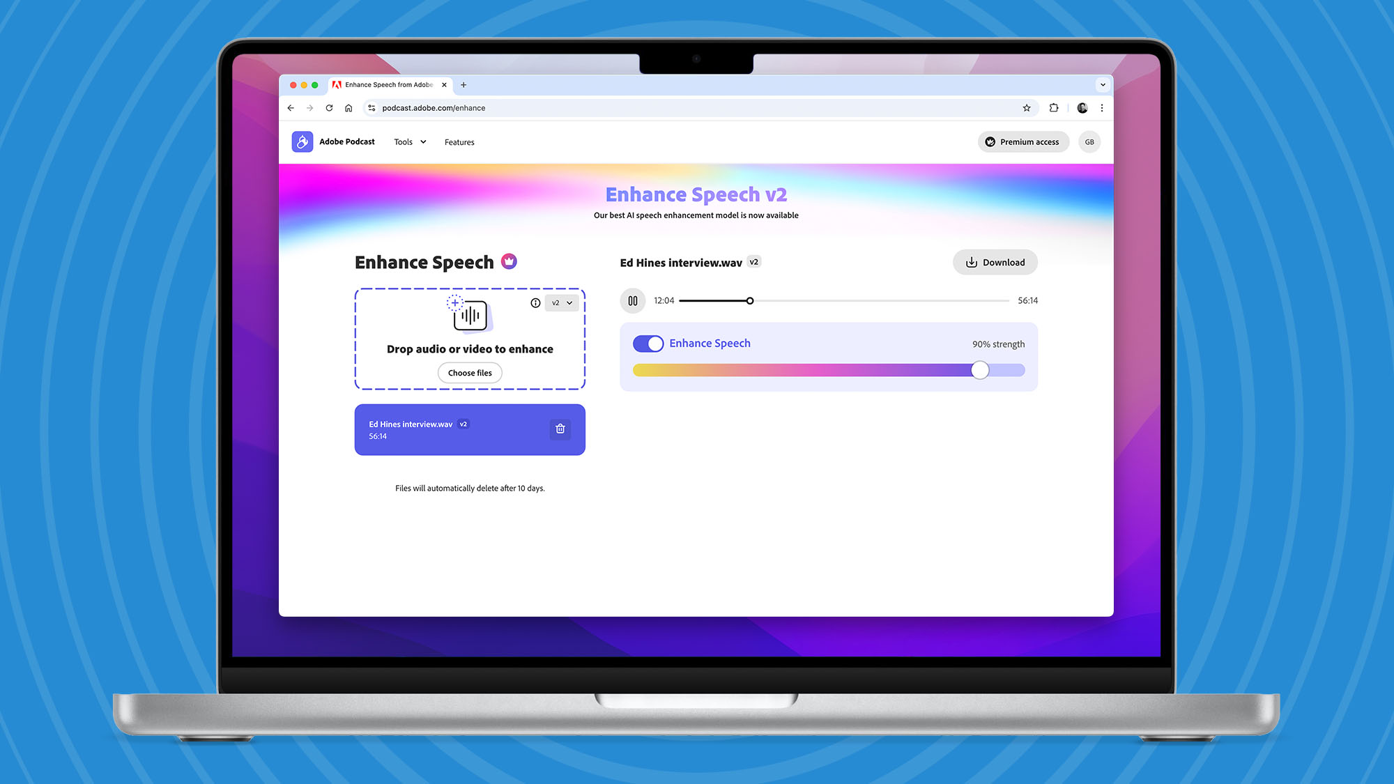
Task: Expand the browser extension icon menu
Action: (1053, 107)
